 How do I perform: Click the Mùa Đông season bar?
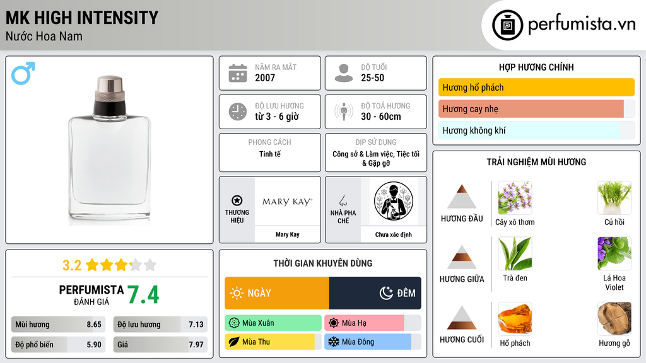(372, 342)
